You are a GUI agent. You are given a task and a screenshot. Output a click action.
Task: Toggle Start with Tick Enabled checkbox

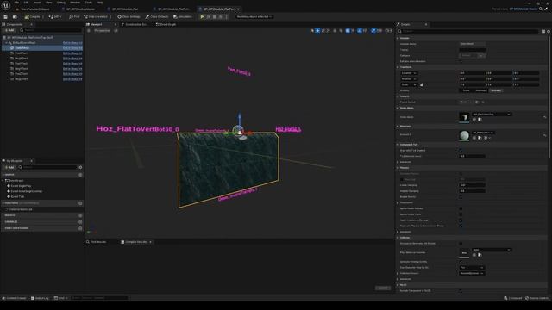coord(461,151)
